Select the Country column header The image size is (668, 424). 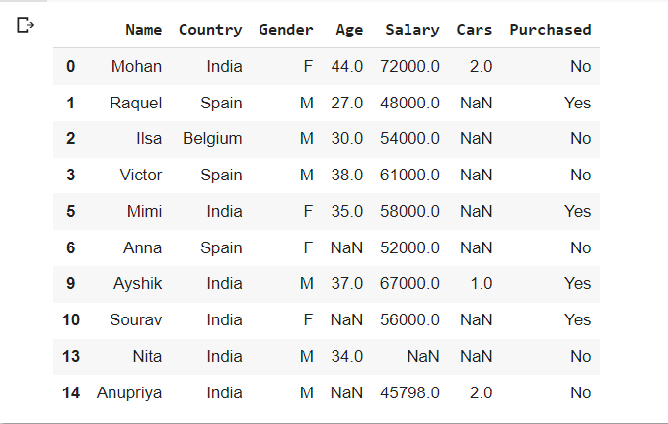tap(210, 30)
